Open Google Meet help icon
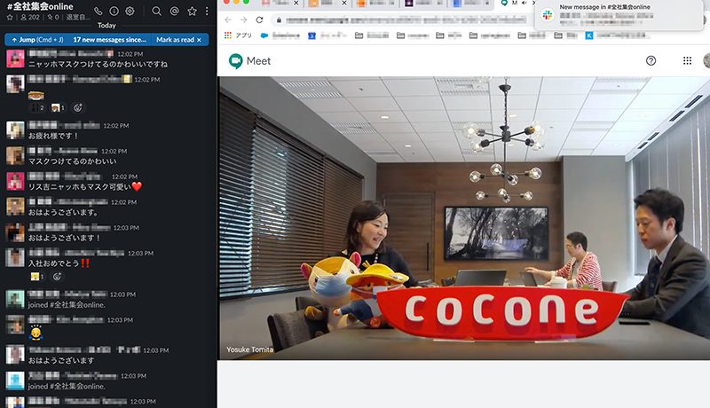 [x=651, y=61]
